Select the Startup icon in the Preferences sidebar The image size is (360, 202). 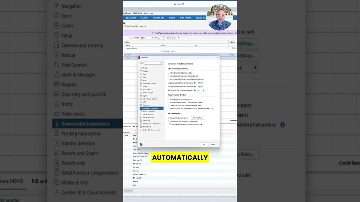tap(141, 68)
